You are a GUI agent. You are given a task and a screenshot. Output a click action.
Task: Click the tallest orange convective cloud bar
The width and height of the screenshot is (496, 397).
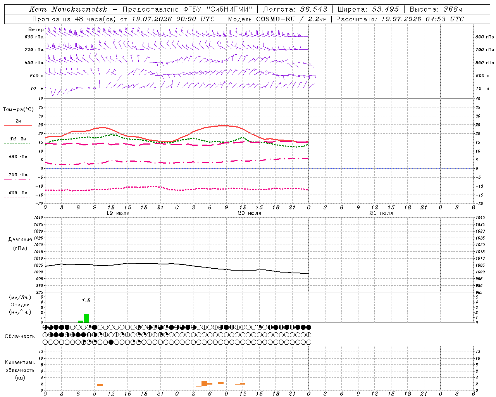pos(204,383)
